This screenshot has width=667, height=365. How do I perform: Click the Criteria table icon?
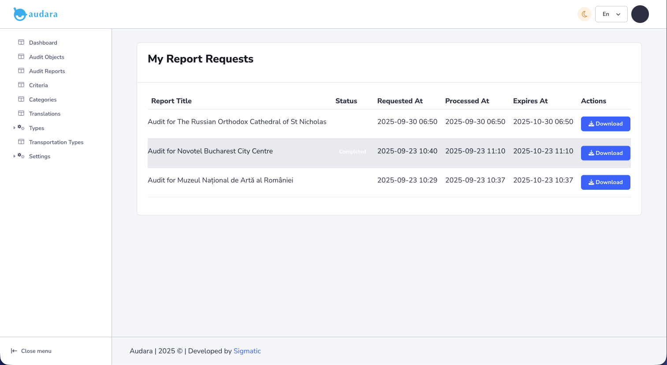click(x=21, y=85)
